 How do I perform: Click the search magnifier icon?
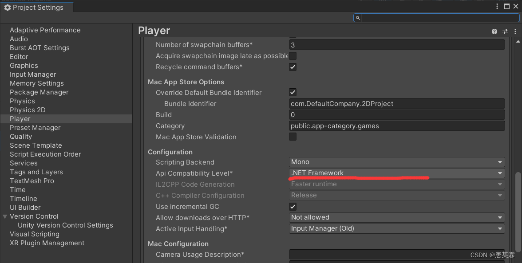click(358, 18)
